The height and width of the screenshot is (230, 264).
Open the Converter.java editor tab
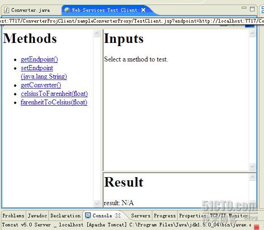[31, 10]
